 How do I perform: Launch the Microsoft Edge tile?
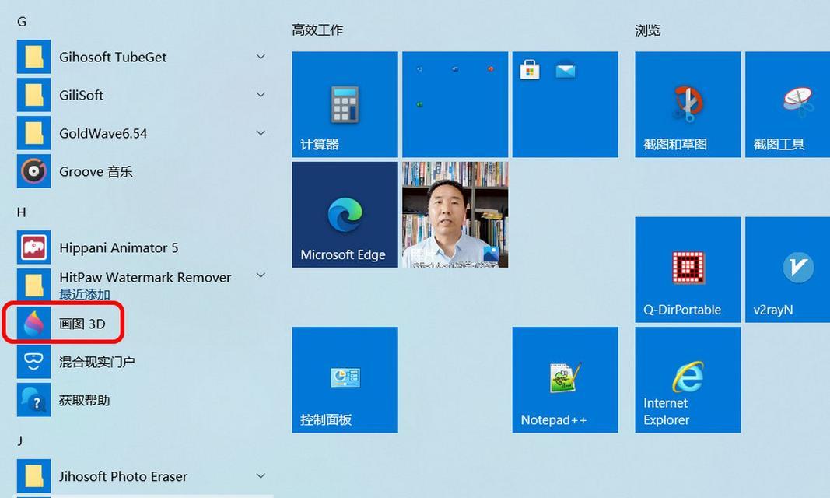[345, 214]
